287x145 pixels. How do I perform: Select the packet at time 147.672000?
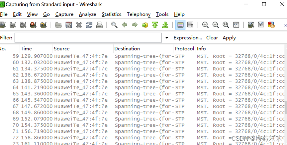(143, 106)
